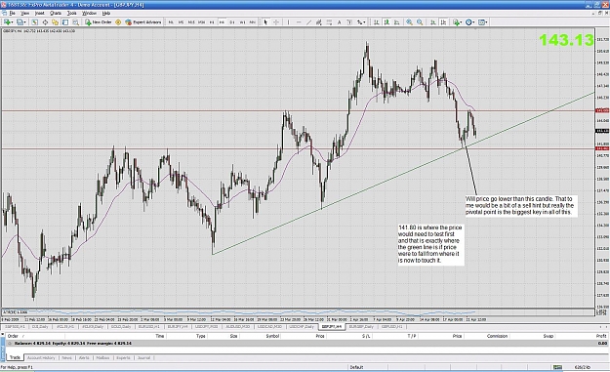Select the H4 timeframe button
The height and width of the screenshot is (372, 610).
(222, 22)
